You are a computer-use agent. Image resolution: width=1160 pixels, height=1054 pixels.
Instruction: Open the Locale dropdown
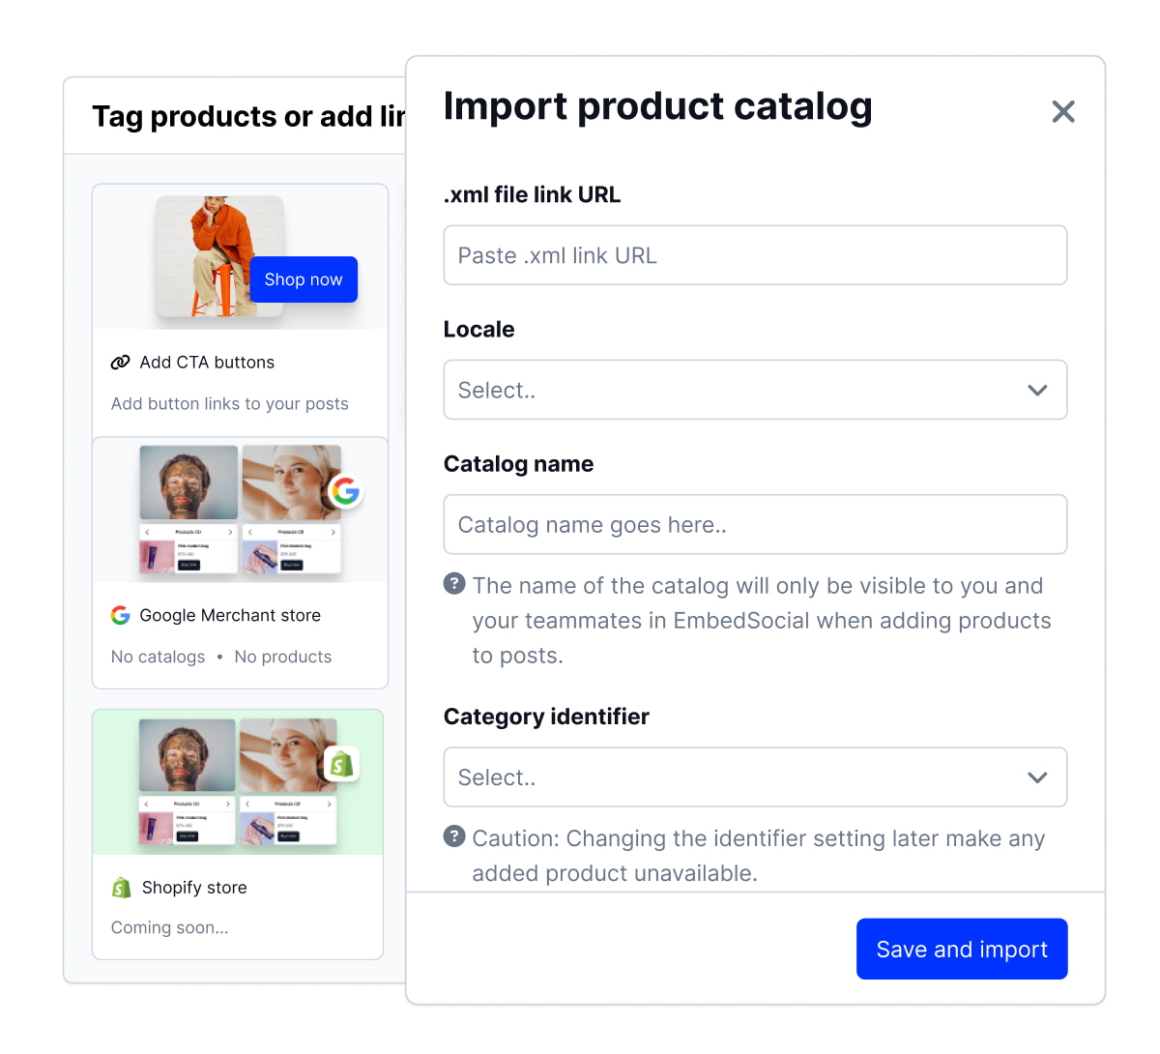tap(755, 390)
